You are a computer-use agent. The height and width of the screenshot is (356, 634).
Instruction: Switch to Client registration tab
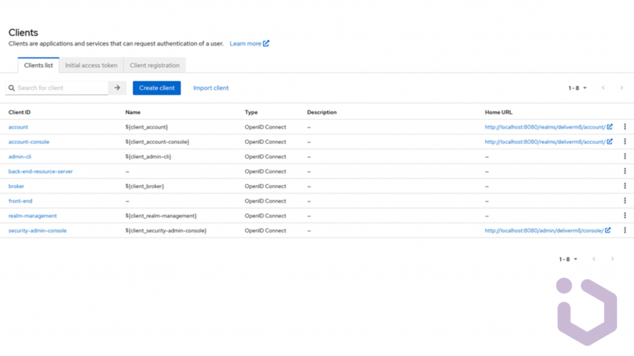[154, 65]
